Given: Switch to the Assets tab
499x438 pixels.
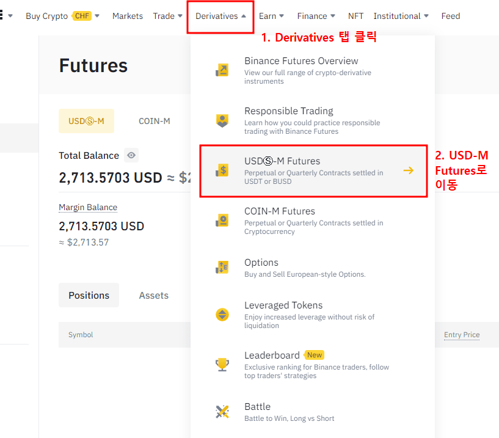Looking at the screenshot, I should (154, 295).
